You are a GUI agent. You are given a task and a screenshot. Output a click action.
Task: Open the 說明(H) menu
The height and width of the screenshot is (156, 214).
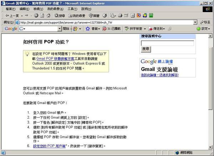click(86, 9)
